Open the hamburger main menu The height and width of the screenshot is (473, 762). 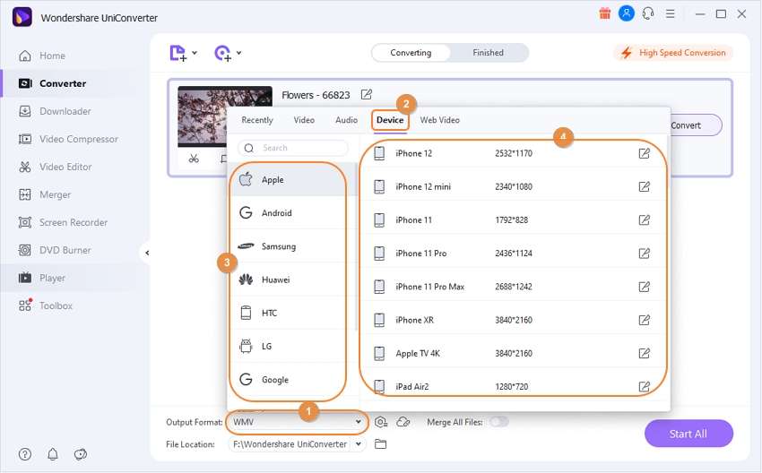click(671, 13)
